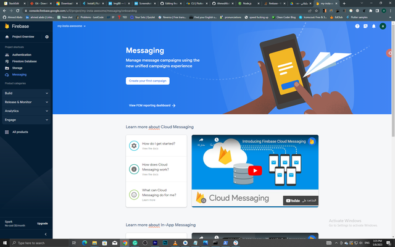
Task: Click watch later clock on the video
Action: (217, 140)
